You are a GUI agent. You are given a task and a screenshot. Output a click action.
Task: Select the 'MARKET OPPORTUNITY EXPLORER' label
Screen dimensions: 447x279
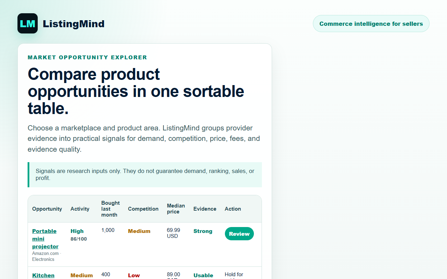[87, 57]
